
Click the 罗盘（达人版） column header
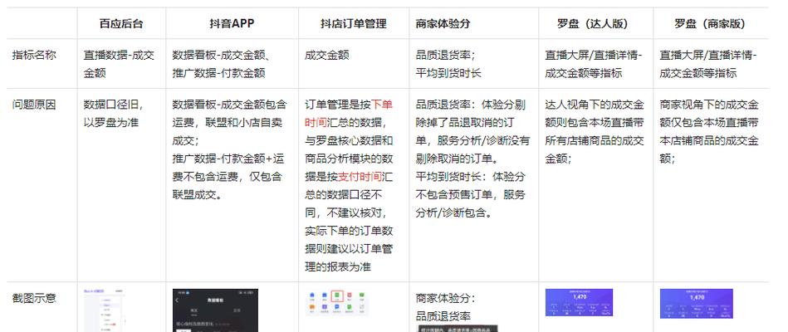[x=595, y=23]
